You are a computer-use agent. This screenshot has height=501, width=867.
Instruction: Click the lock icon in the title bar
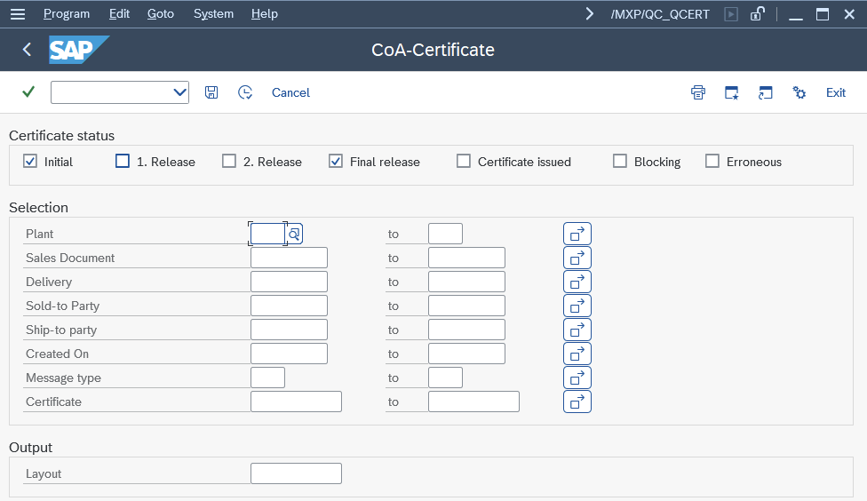758,14
